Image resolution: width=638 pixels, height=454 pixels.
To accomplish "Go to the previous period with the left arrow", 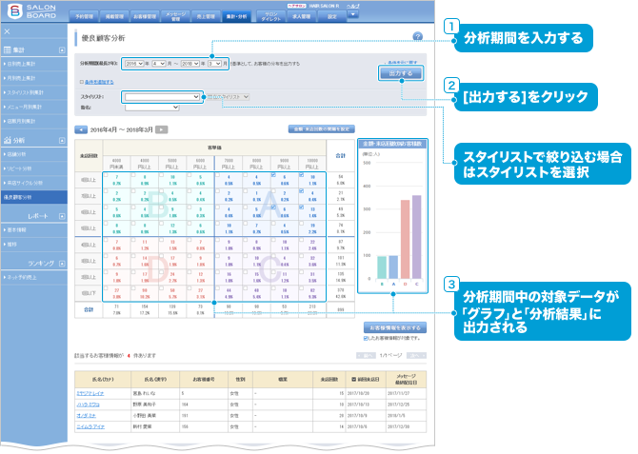I will point(81,129).
